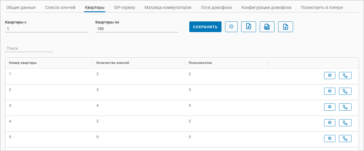This screenshot has height=151, width=364.
Task: Call apartment 1 with phone icon
Action: click(x=345, y=75)
